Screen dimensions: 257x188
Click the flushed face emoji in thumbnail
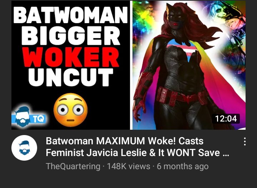pos(71,110)
